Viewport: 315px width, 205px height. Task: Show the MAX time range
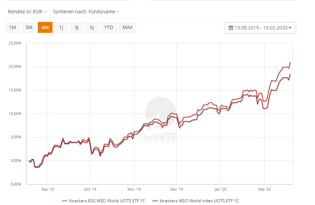pos(127,27)
